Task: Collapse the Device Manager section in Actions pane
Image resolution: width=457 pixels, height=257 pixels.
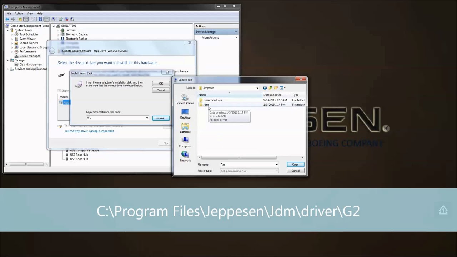Action: point(236,32)
